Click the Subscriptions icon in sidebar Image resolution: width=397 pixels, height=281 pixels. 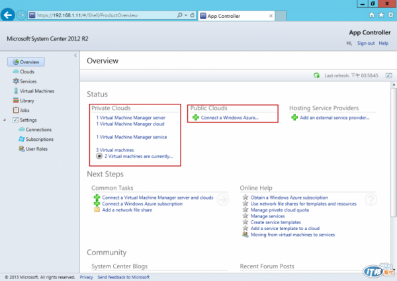(22, 139)
